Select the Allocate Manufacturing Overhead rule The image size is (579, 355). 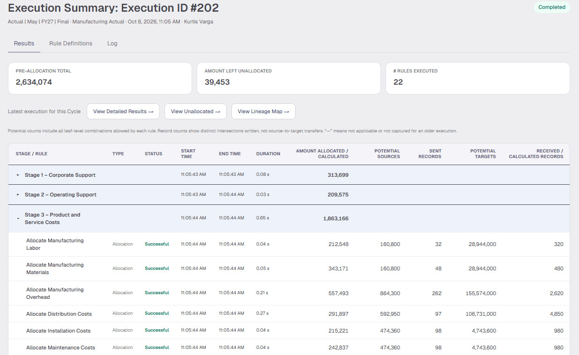tap(55, 293)
